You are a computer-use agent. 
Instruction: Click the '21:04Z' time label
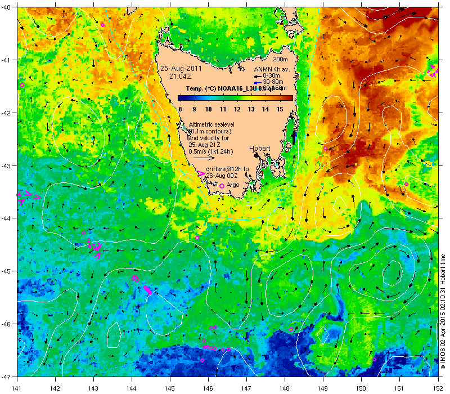click(180, 77)
